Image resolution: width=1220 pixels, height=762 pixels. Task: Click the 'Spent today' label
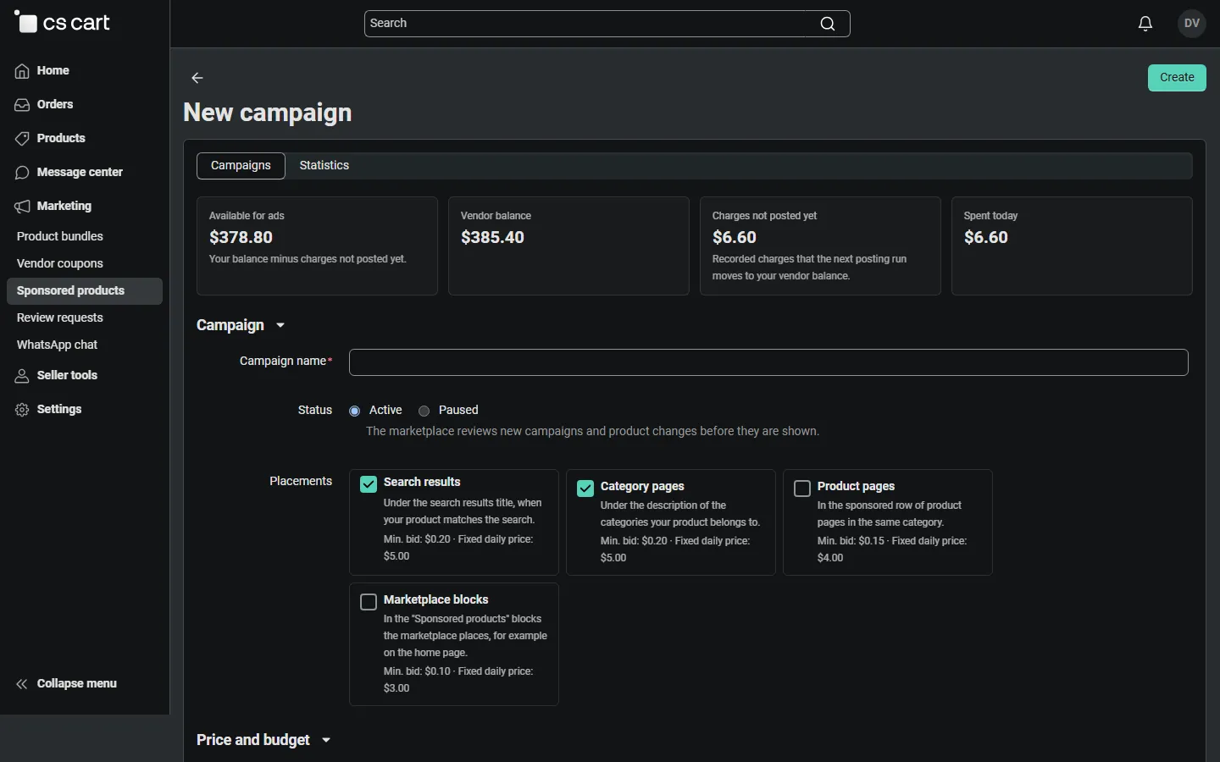[x=991, y=216]
